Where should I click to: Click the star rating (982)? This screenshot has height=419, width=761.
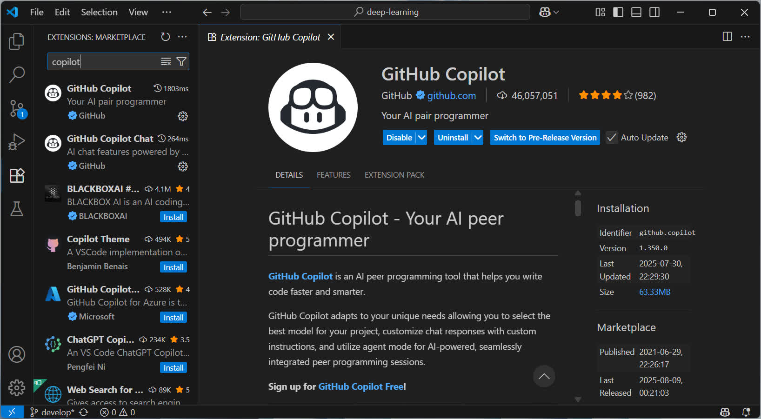click(617, 95)
